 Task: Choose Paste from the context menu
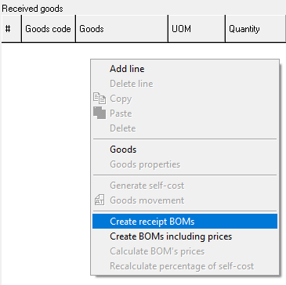185,114
